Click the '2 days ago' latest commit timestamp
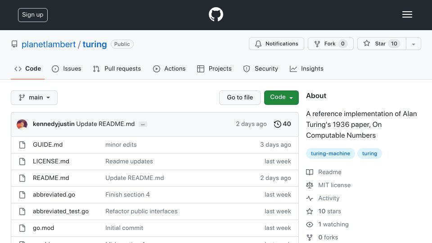This screenshot has height=243, width=432. tap(251, 124)
